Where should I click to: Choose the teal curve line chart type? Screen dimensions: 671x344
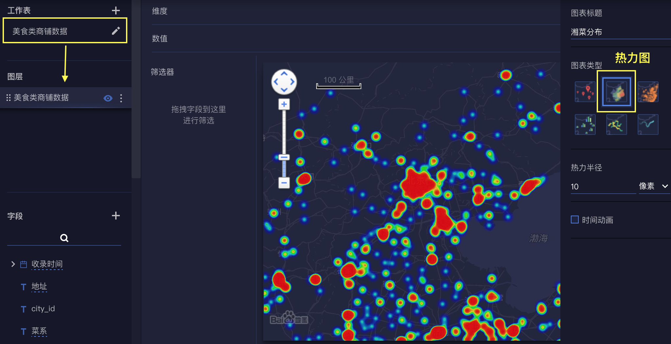pyautogui.click(x=648, y=124)
